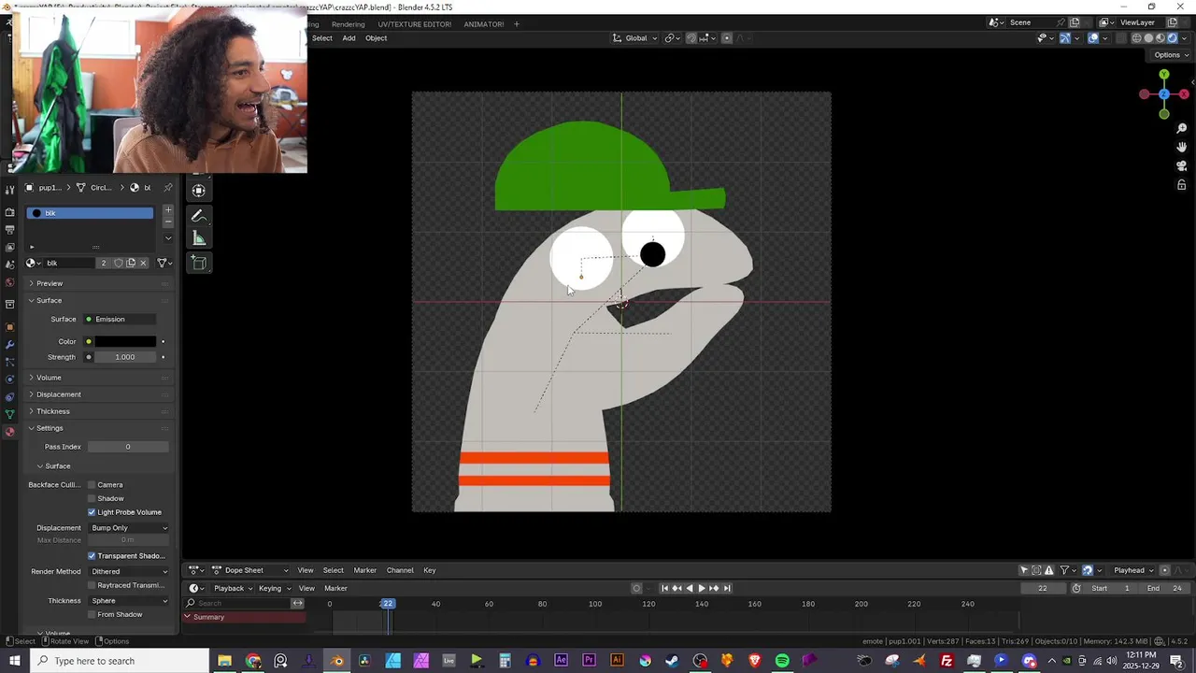Switch to UV/Texture Editor workspace tab
The image size is (1196, 673).
pos(414,24)
